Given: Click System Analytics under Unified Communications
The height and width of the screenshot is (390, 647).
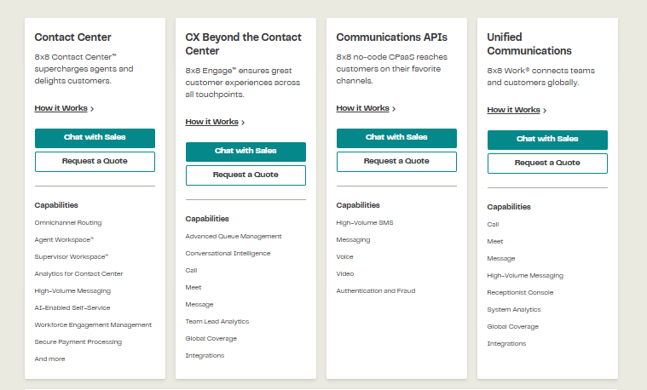Looking at the screenshot, I should [x=514, y=310].
